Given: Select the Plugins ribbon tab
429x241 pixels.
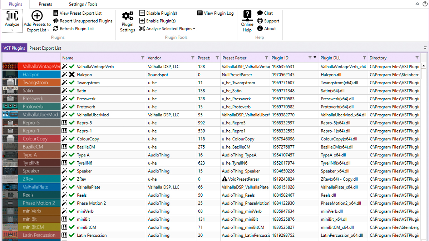Looking at the screenshot, I should point(15,4).
